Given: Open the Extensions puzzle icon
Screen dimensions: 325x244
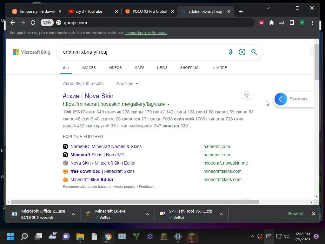Looking at the screenshot, I should pyautogui.click(x=272, y=23).
